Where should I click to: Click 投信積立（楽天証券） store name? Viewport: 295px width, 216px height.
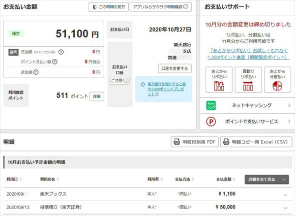click(x=61, y=207)
